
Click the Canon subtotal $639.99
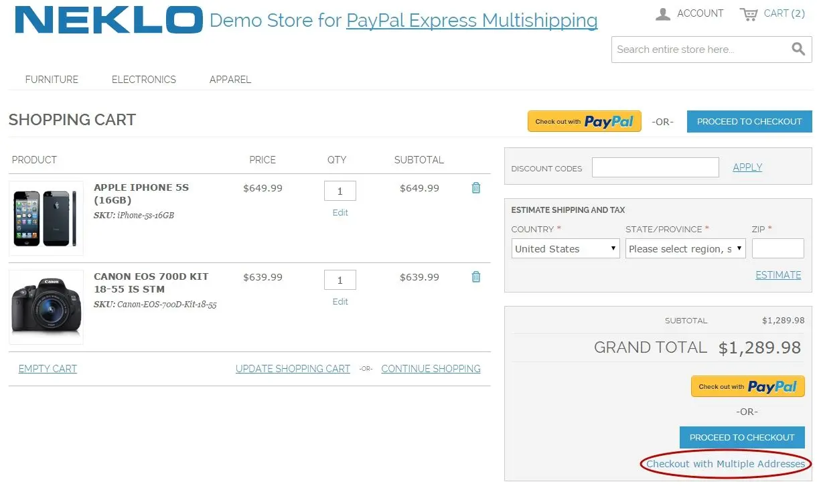tap(419, 277)
